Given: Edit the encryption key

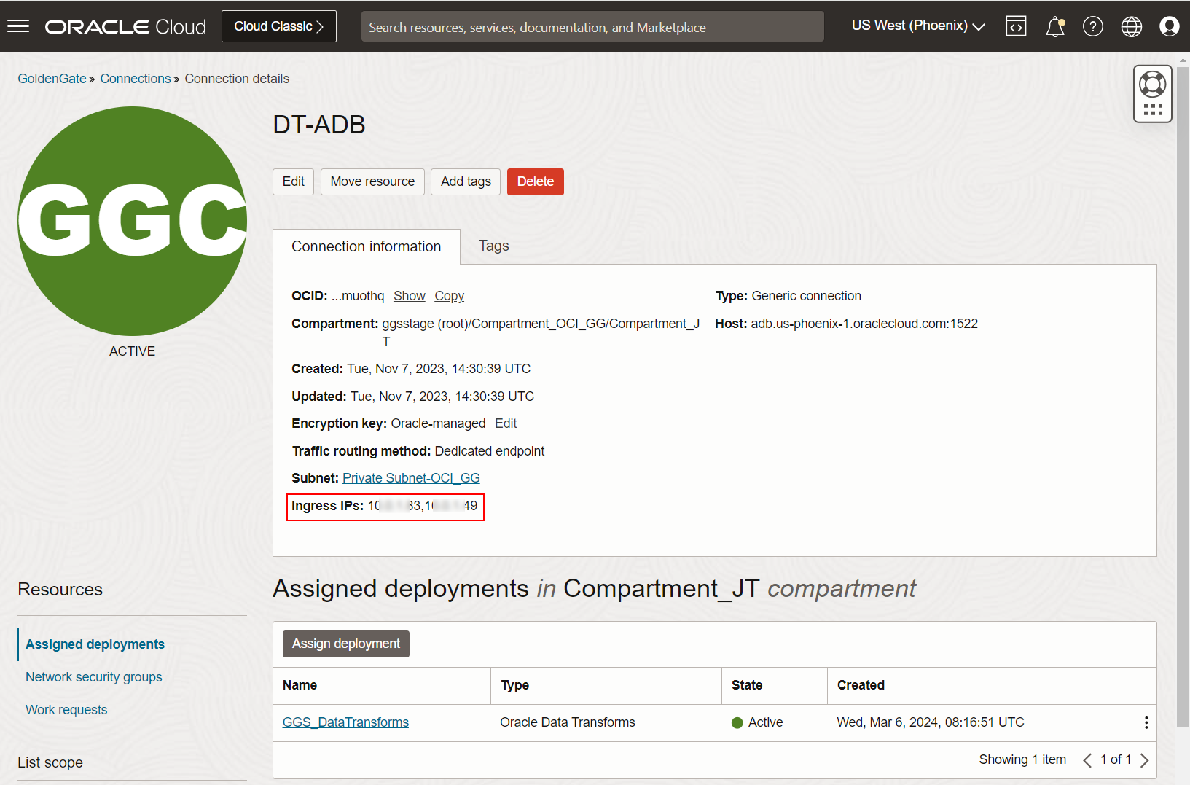Looking at the screenshot, I should (506, 423).
